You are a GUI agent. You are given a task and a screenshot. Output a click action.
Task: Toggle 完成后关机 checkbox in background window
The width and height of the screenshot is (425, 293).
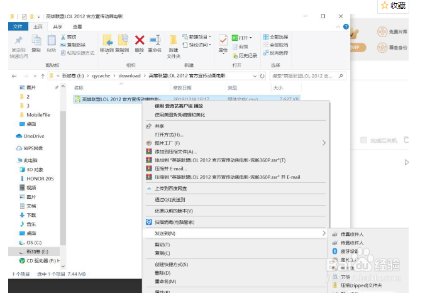[363, 140]
